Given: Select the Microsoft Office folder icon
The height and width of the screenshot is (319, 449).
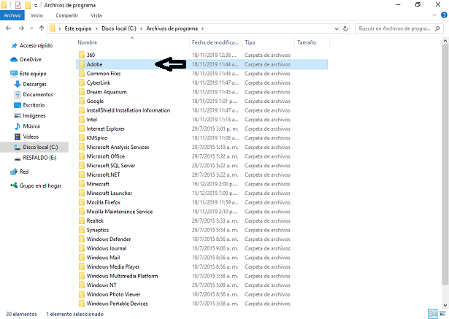Looking at the screenshot, I should [x=82, y=156].
